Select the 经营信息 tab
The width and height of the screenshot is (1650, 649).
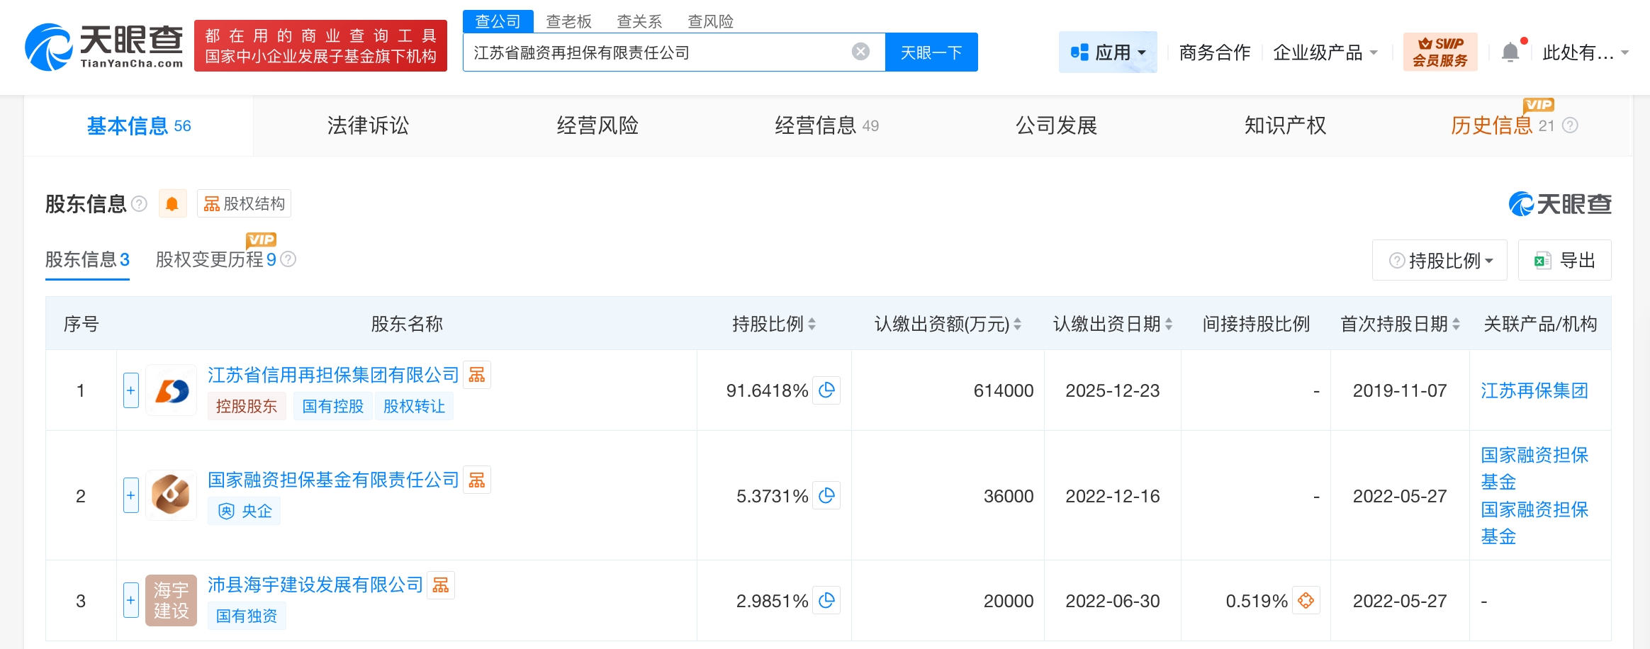coord(826,125)
